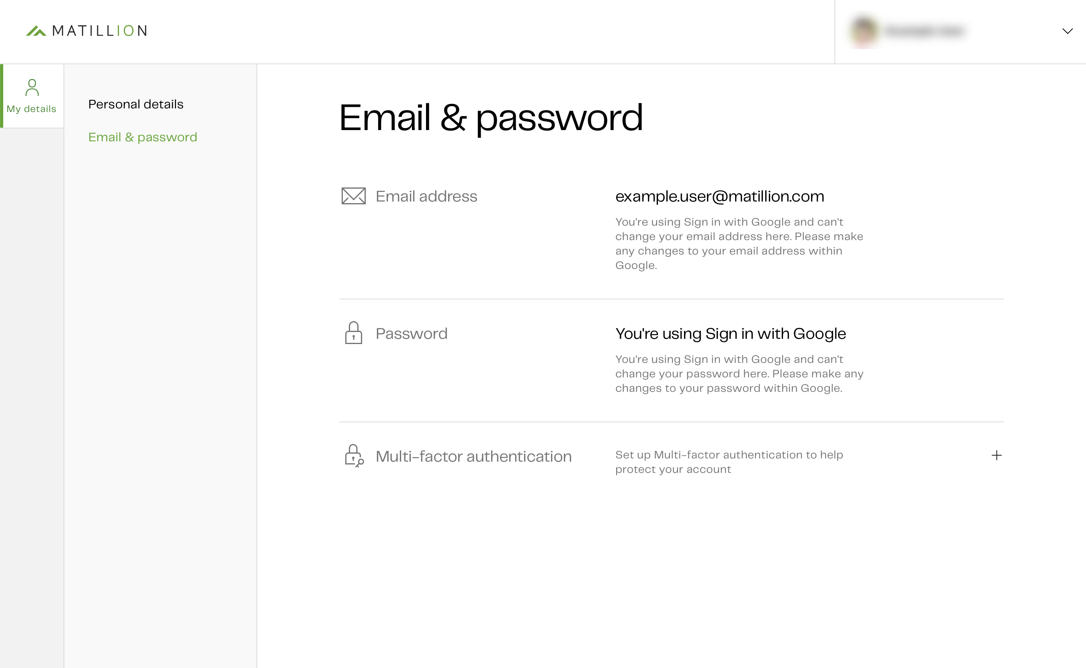Click the My details label
The height and width of the screenshot is (668, 1086).
pos(31,109)
